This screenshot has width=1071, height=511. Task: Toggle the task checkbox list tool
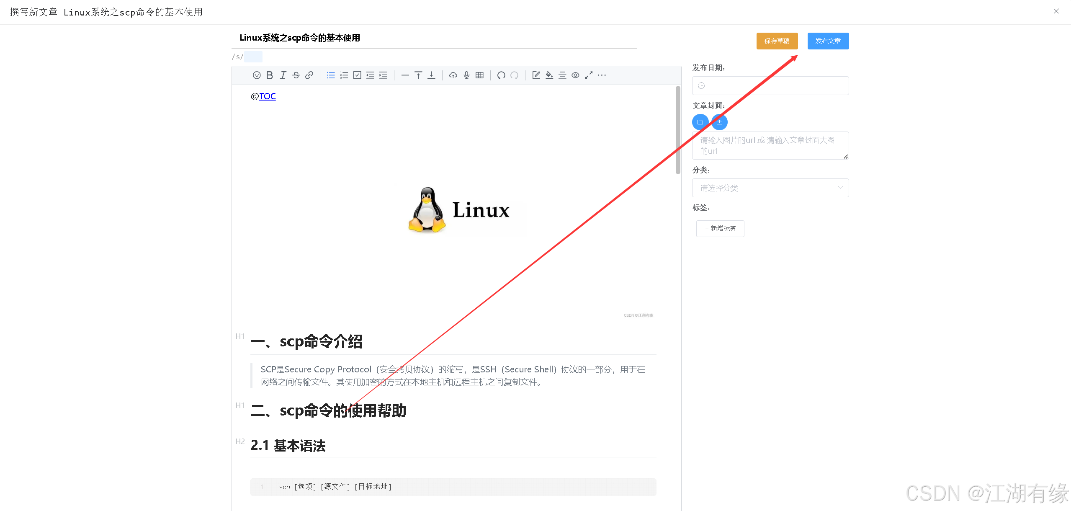(x=357, y=75)
